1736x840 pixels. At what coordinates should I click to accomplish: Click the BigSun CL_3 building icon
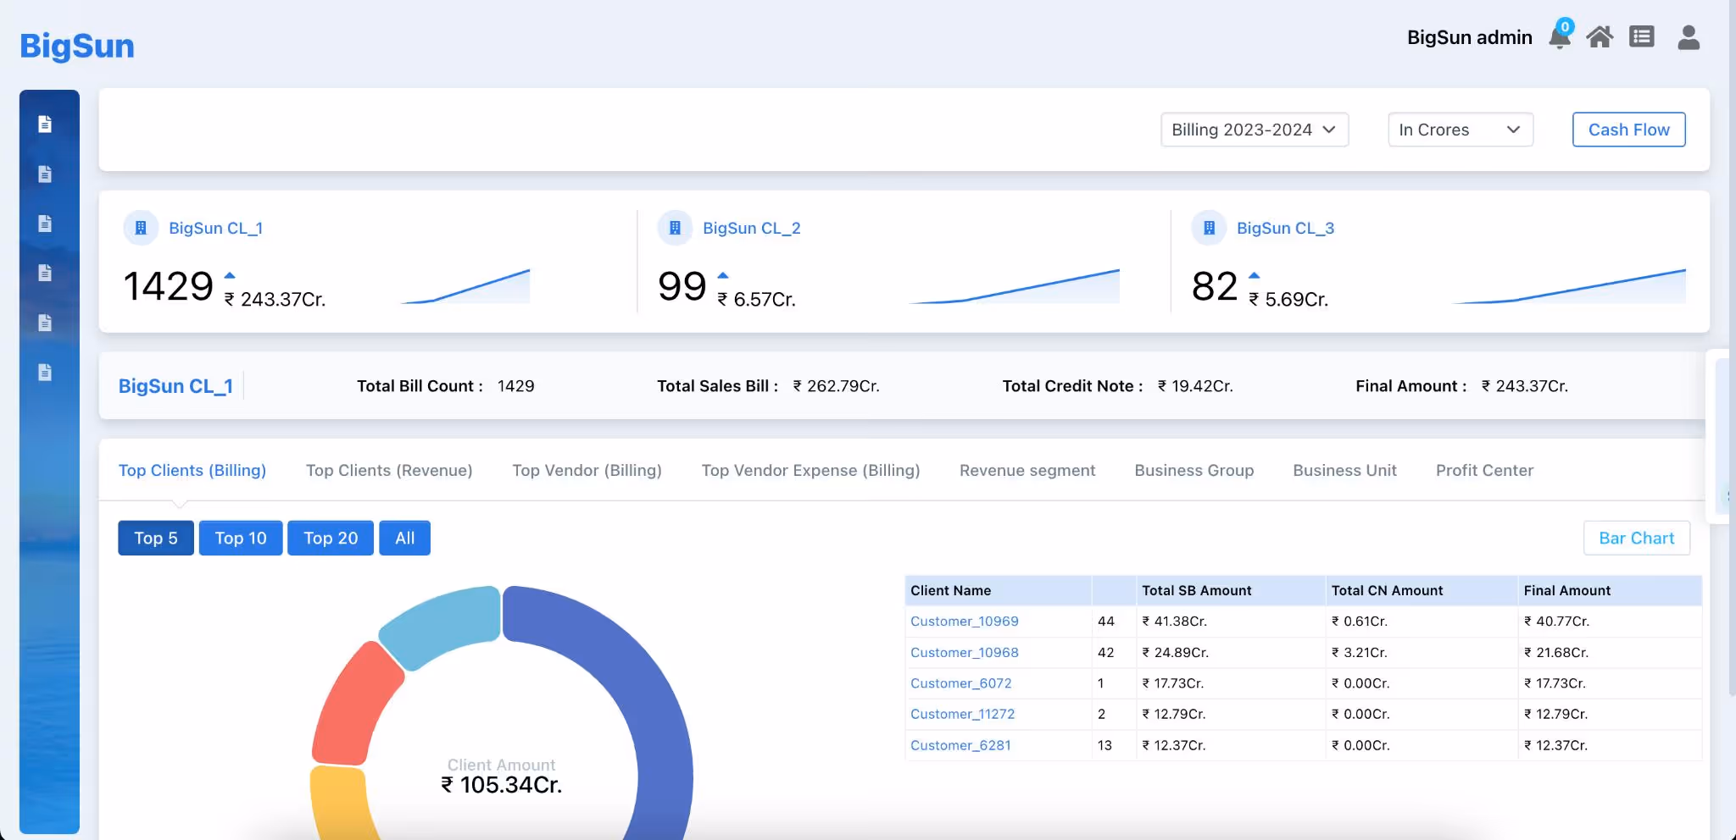[1209, 228]
